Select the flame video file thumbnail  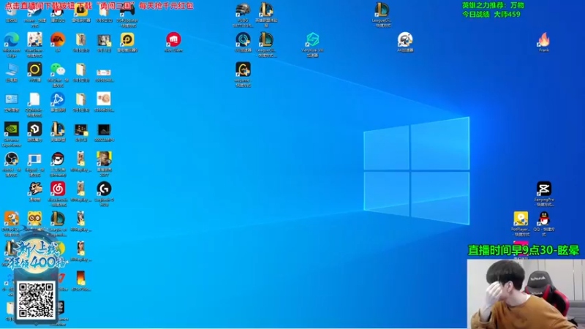[81, 279]
